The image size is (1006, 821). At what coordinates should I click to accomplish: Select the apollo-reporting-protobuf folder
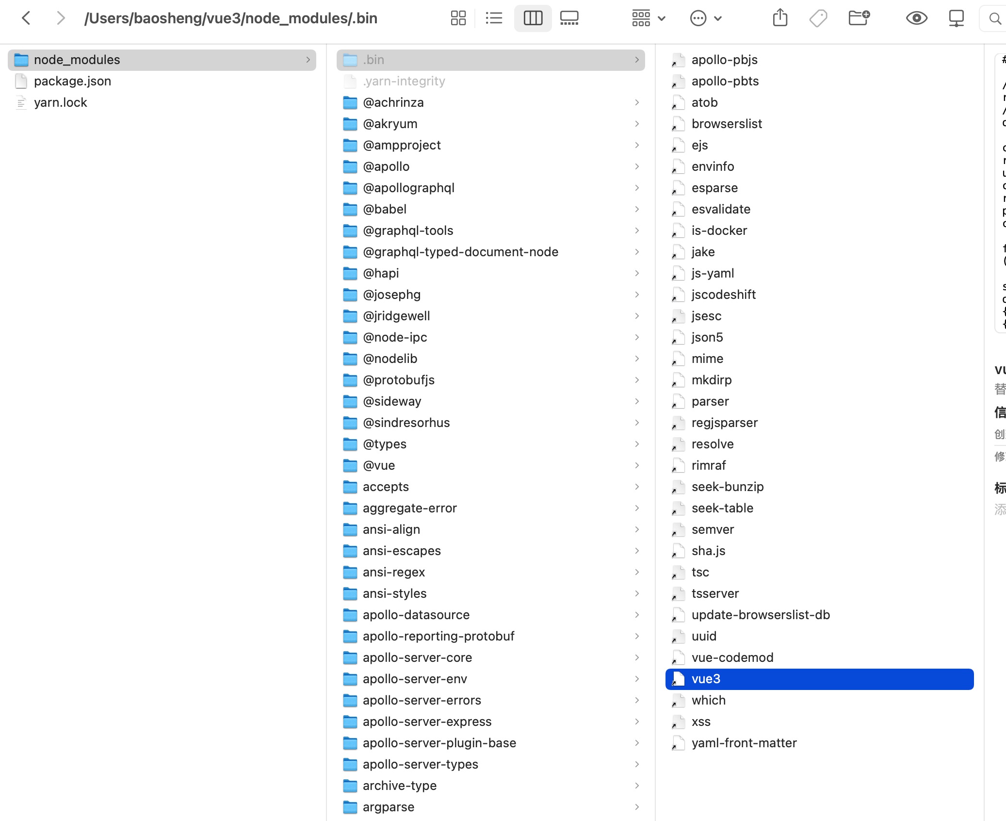pos(490,636)
